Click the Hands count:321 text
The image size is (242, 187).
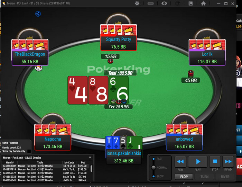coord(11,148)
